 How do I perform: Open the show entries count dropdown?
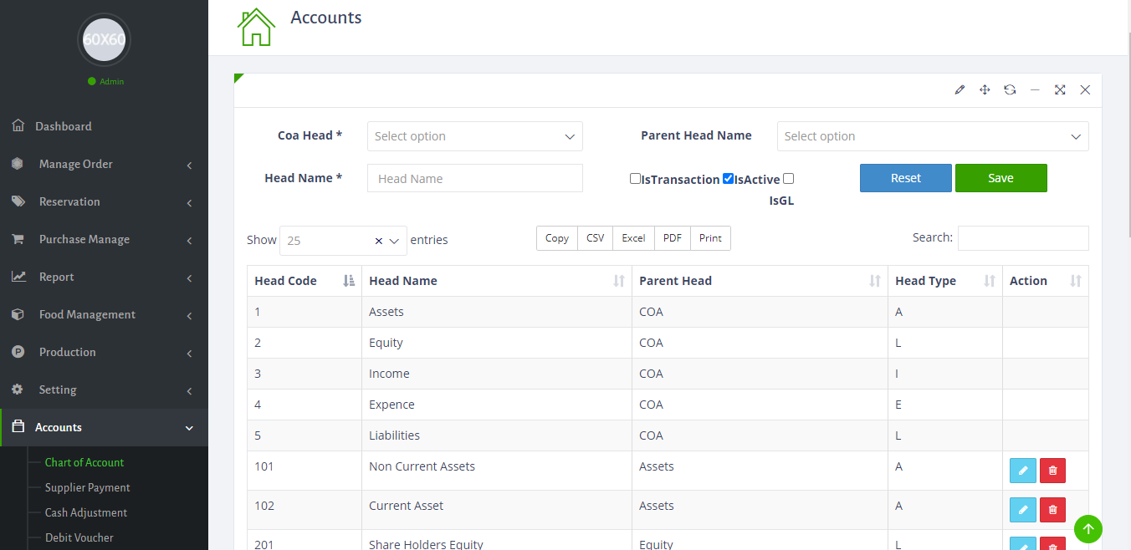click(x=343, y=241)
